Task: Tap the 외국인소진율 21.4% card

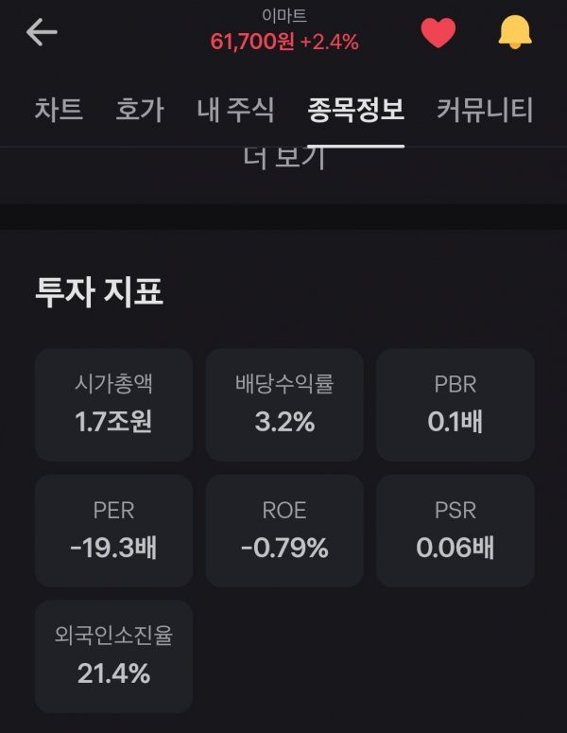Action: (x=113, y=656)
